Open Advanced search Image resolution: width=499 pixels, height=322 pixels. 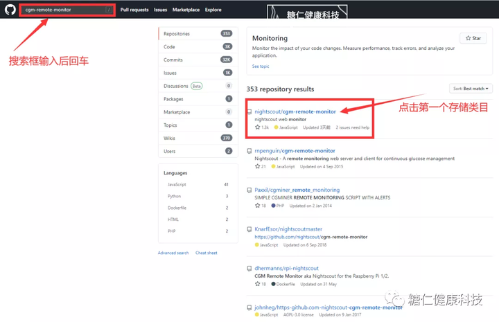tap(173, 253)
